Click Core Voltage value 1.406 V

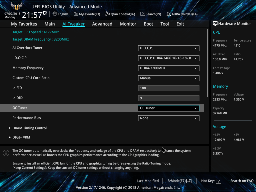click(x=218, y=73)
